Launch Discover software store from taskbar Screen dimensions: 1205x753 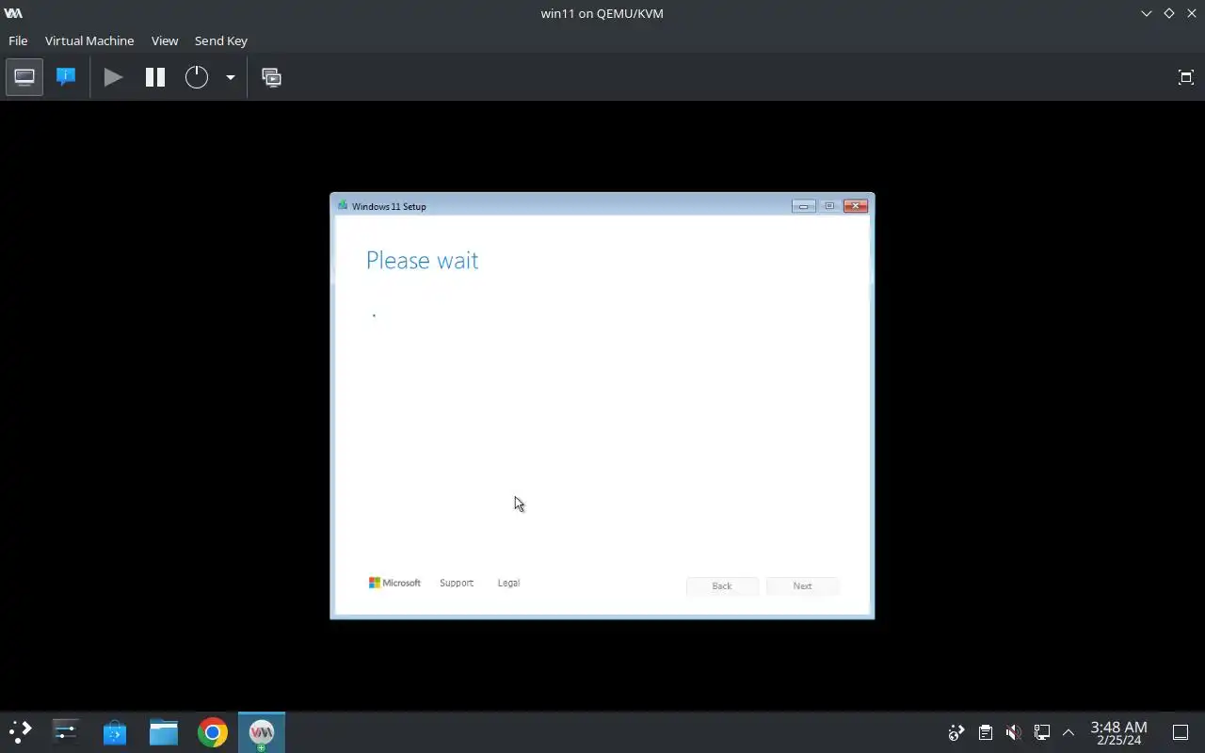coord(115,731)
